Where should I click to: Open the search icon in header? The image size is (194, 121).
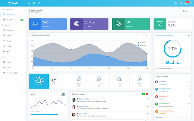pyautogui.click(x=176, y=3)
